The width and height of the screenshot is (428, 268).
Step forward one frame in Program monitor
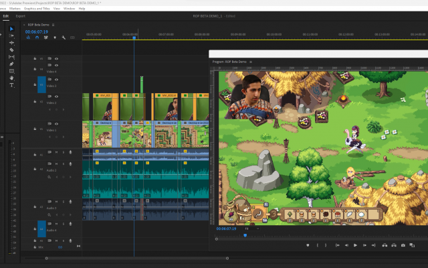(x=364, y=245)
